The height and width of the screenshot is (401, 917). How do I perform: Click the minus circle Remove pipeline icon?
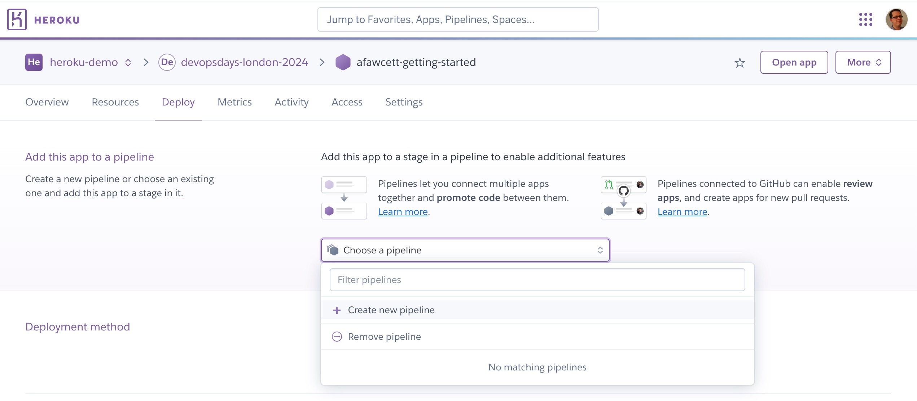click(x=337, y=337)
